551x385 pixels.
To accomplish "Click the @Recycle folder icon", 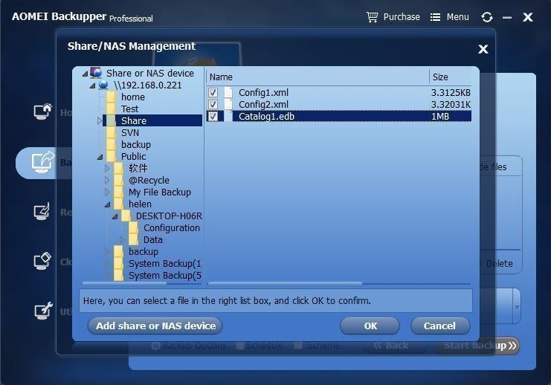I will click(x=118, y=180).
